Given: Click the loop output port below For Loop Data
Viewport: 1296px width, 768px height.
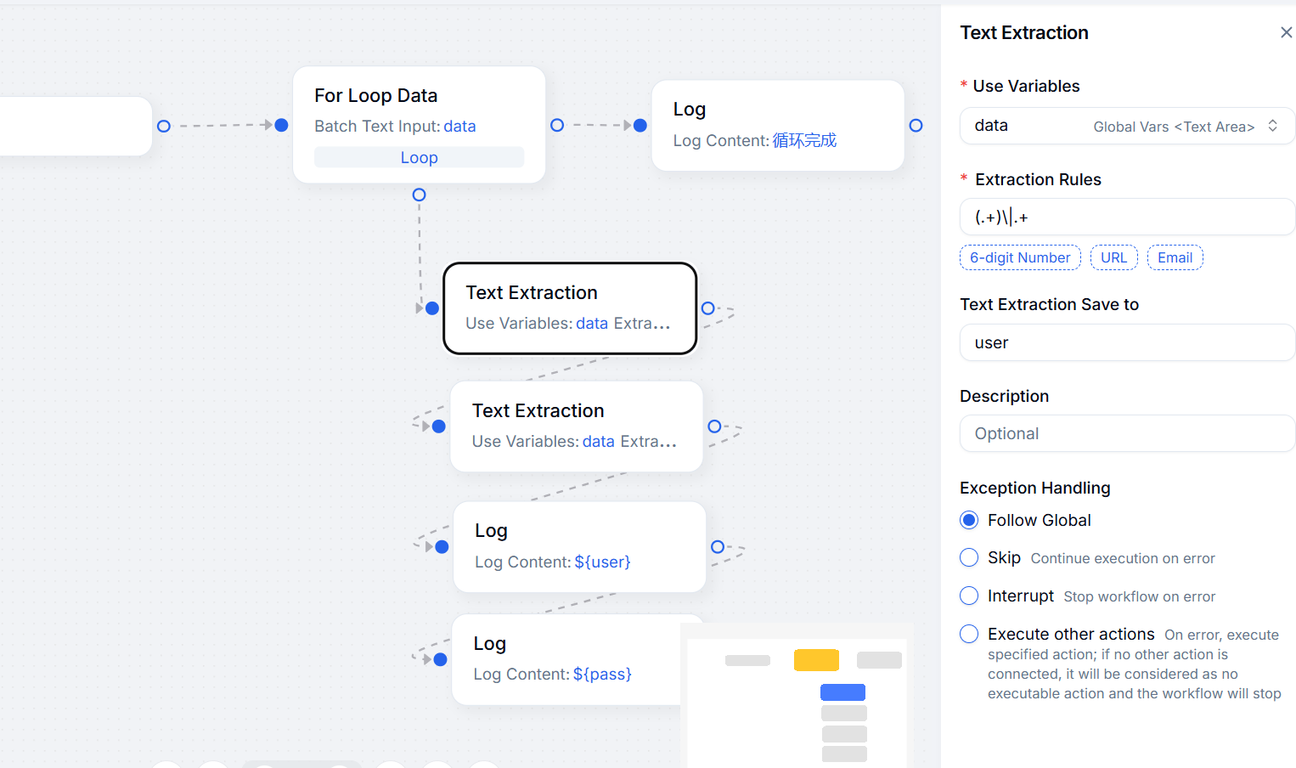Looking at the screenshot, I should 419,195.
